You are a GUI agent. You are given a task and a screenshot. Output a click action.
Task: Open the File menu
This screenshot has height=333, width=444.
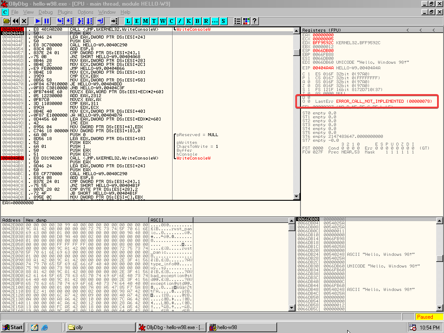pyautogui.click(x=15, y=12)
